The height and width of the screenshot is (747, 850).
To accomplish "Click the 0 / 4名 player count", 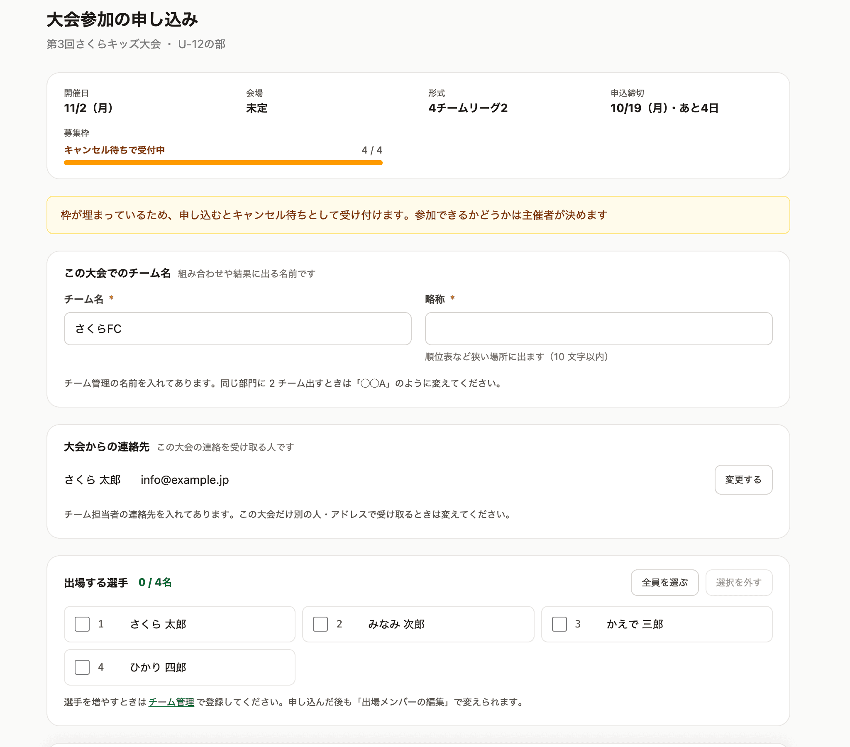I will coord(155,582).
